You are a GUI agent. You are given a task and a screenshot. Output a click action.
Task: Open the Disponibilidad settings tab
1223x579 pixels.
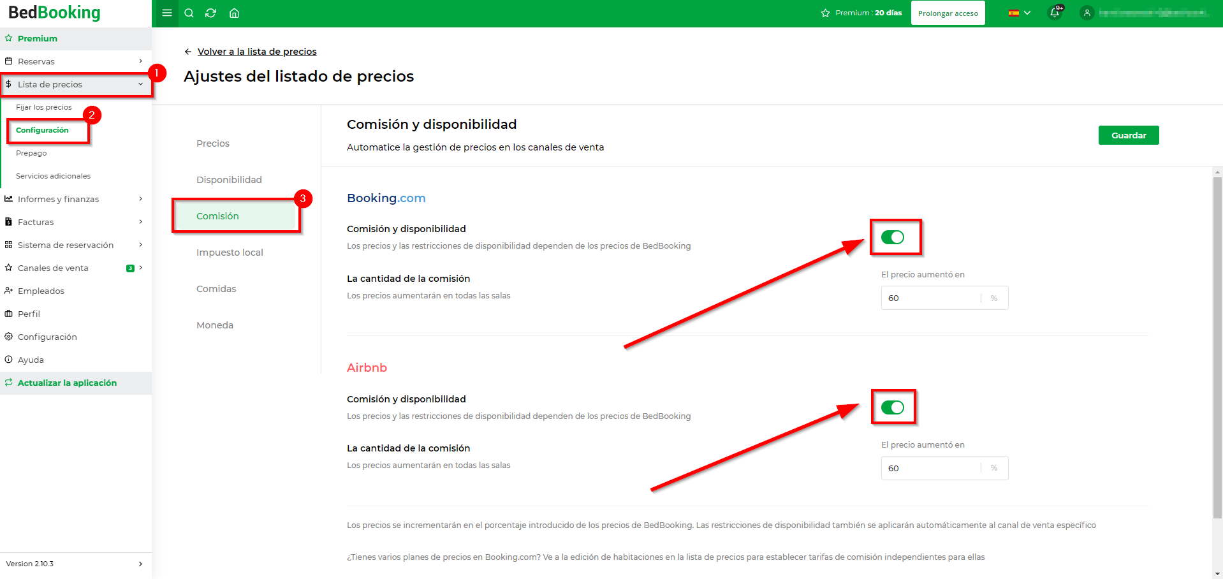[229, 180]
